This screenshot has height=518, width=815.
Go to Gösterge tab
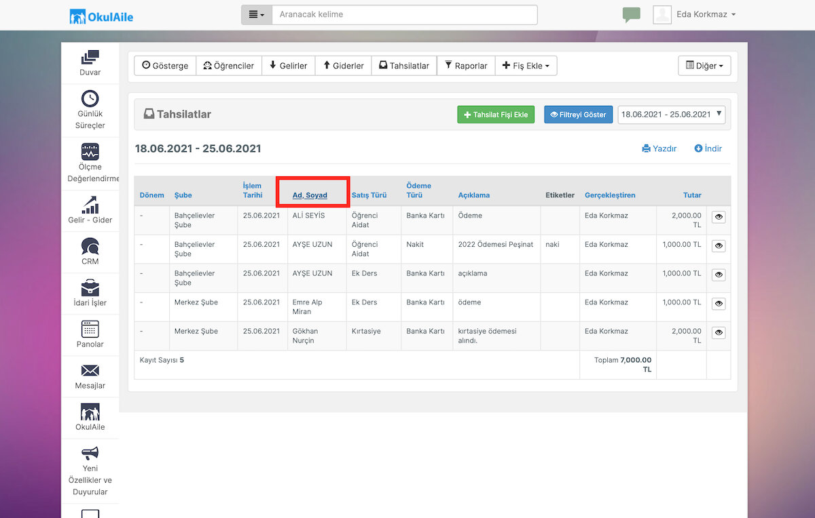165,66
